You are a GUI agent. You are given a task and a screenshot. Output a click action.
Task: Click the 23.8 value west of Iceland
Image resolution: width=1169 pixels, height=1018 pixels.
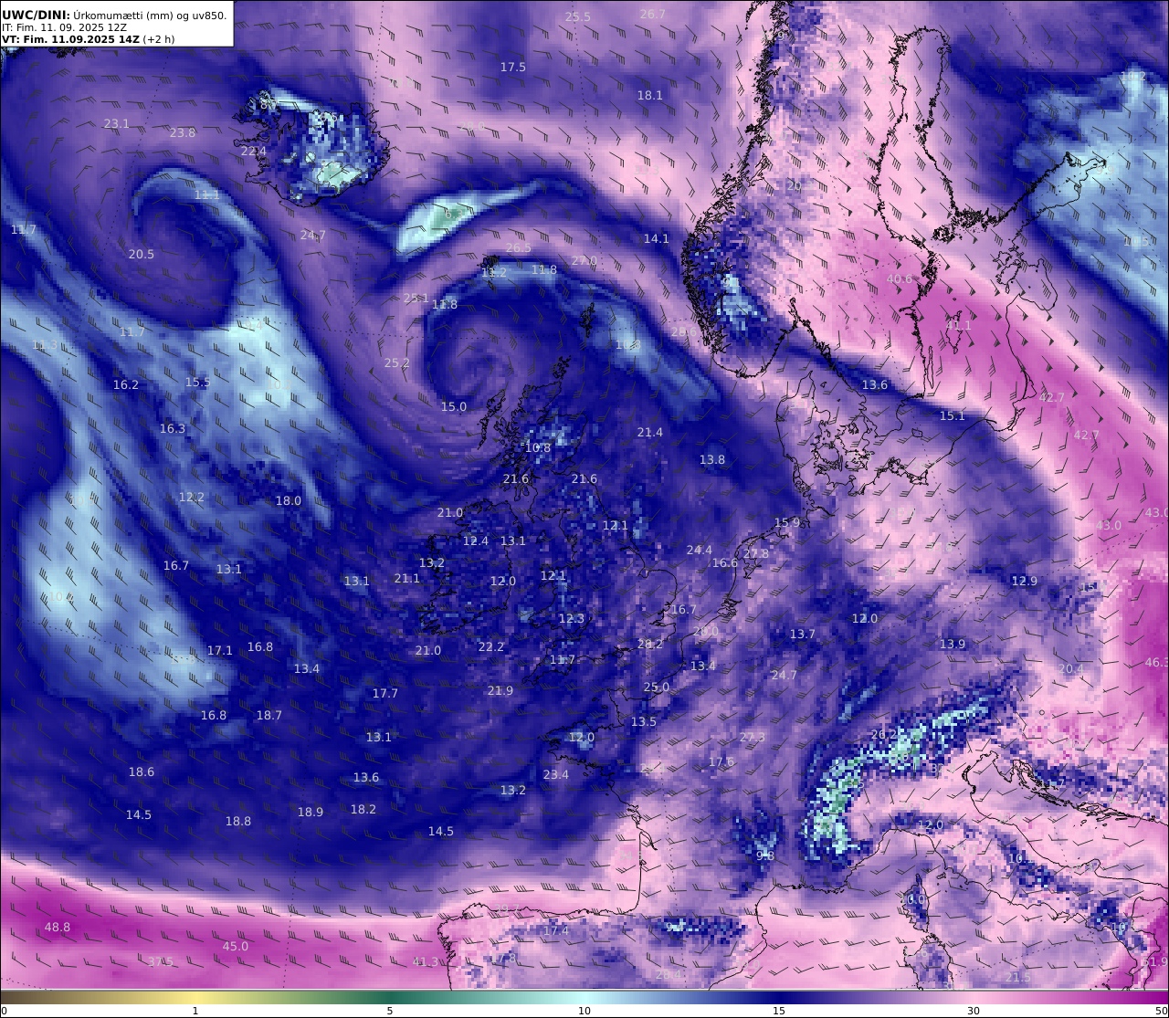183,133
